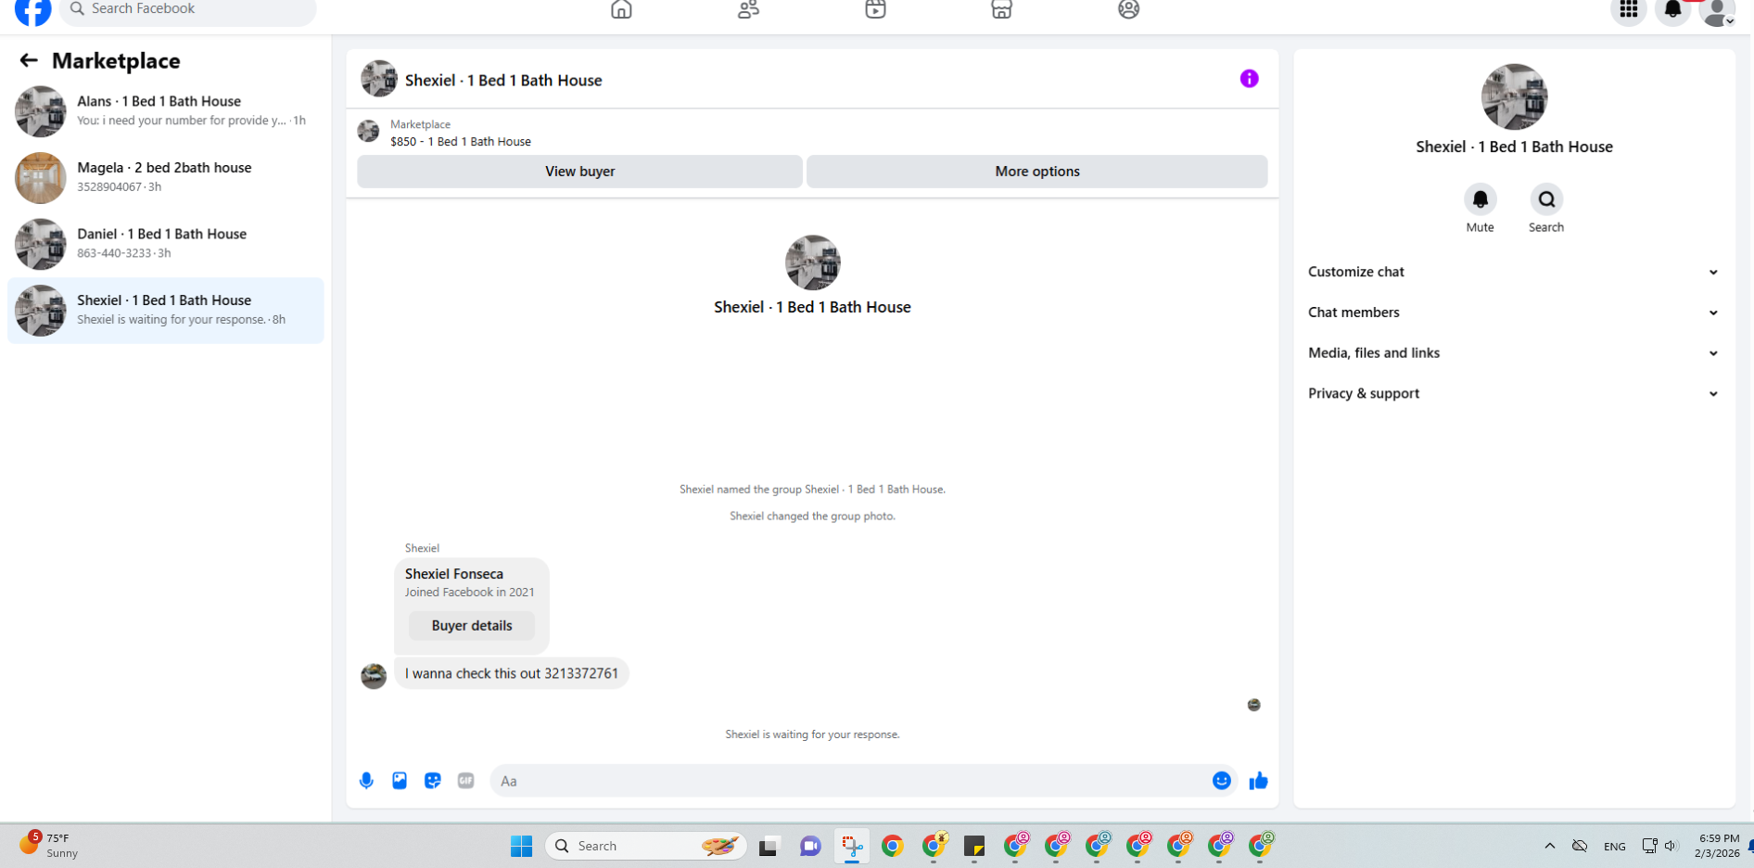
Task: Send a thumbs-up like
Action: (x=1258, y=781)
